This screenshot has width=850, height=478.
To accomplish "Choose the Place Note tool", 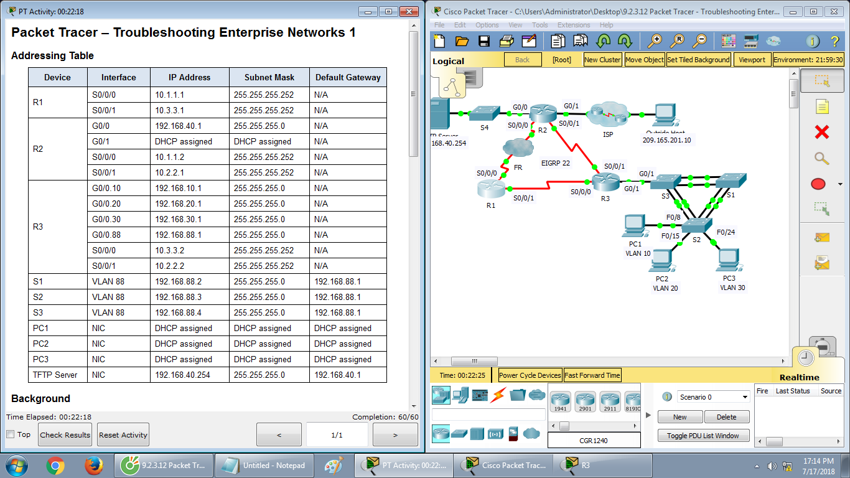I will (822, 106).
